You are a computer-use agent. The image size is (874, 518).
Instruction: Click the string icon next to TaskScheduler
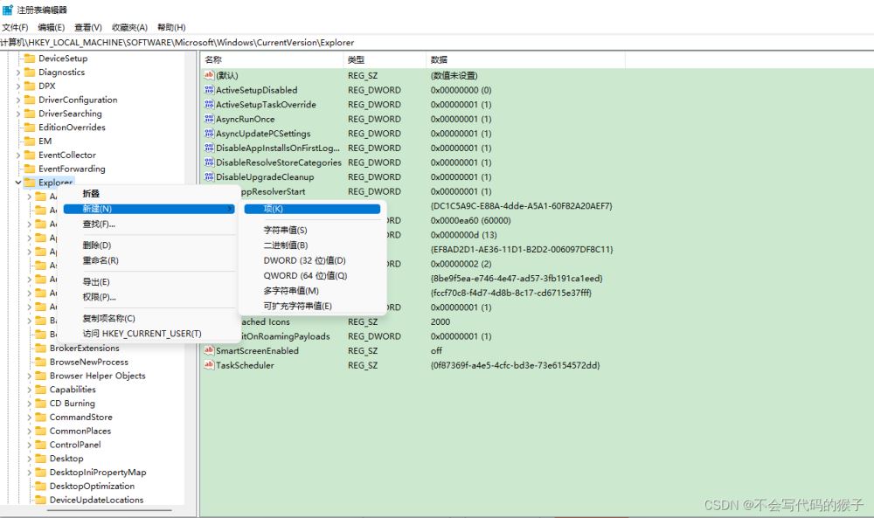click(209, 365)
